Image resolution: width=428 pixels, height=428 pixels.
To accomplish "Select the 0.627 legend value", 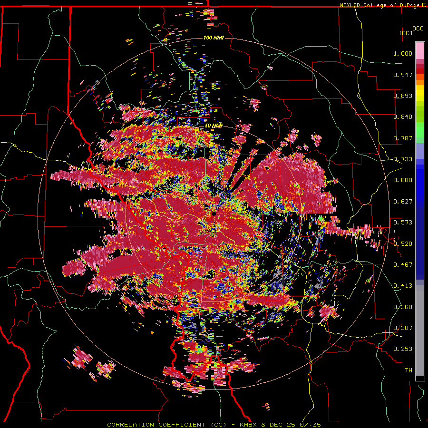I will (x=403, y=202).
